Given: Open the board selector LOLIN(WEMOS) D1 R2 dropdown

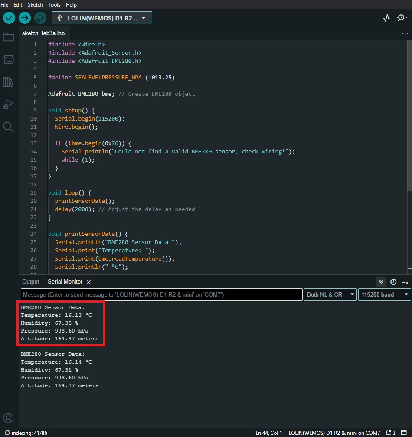Looking at the screenshot, I should 102,18.
